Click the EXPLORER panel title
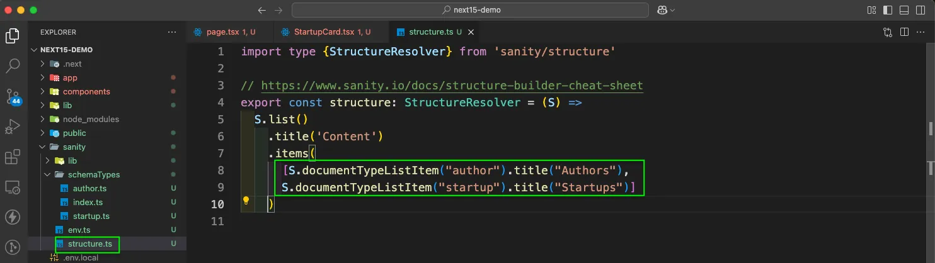 (x=58, y=32)
